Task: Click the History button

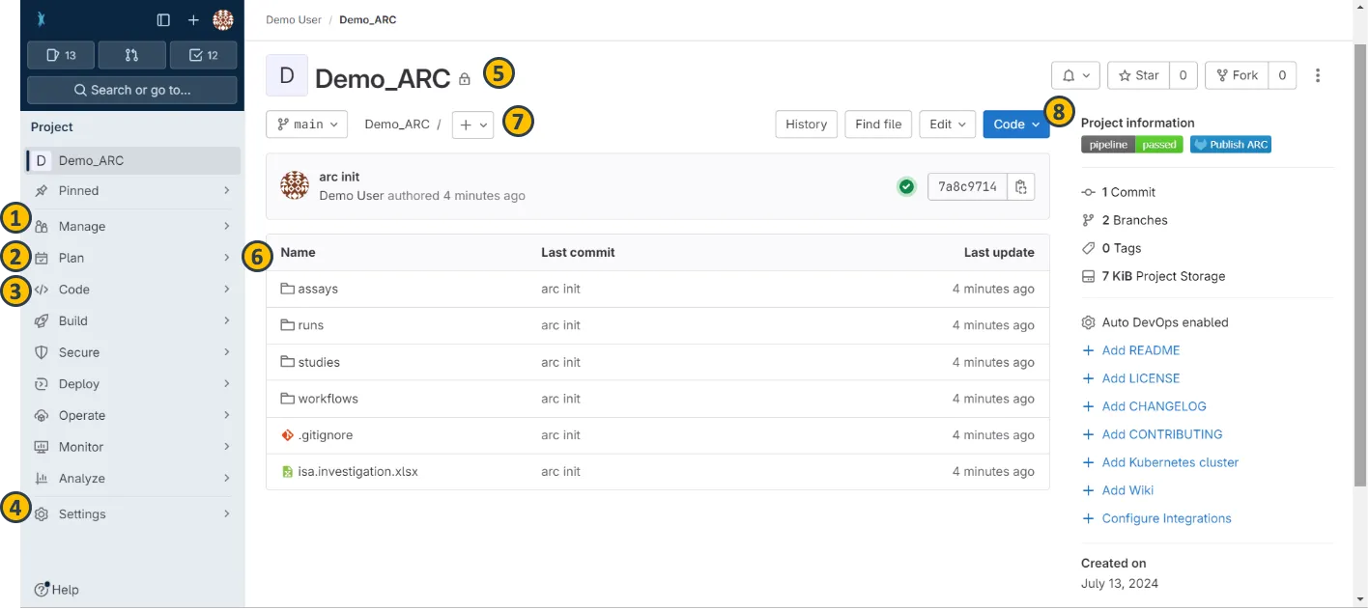Action: [806, 125]
